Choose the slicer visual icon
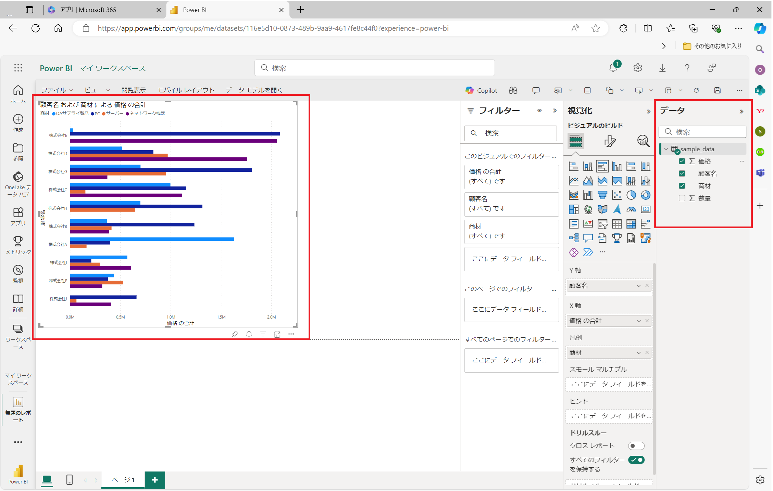 click(602, 224)
